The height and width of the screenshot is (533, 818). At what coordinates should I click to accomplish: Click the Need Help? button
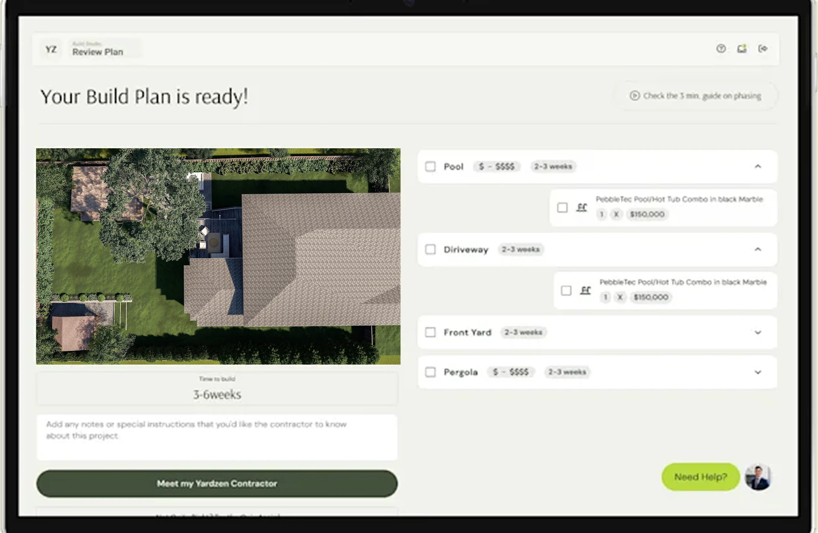[x=700, y=477]
